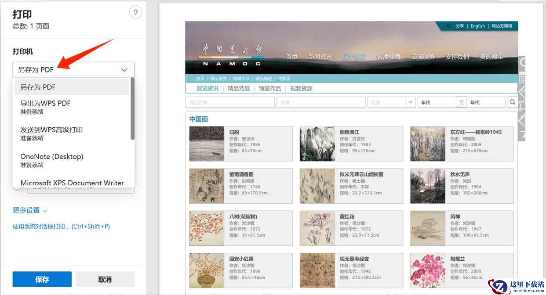Open the 品类 category dropdown in preview
This screenshot has width=546, height=295.
pos(391,102)
